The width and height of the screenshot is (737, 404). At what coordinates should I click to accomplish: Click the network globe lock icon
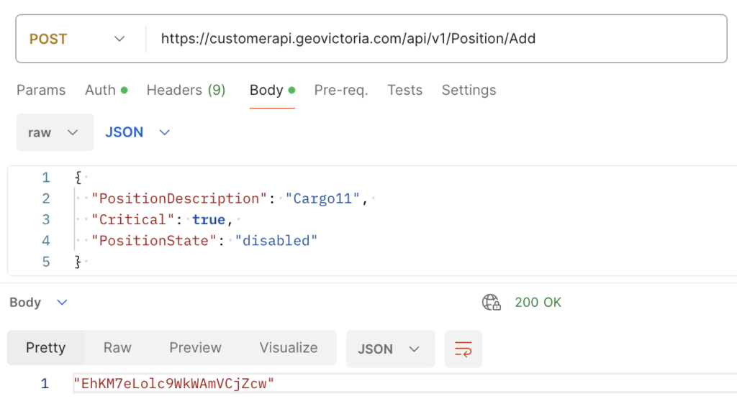[491, 302]
